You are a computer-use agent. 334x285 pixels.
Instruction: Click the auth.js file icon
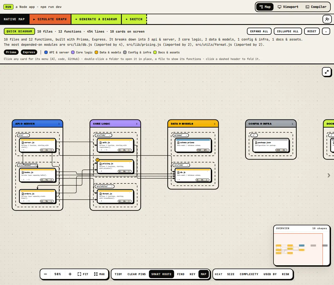pos(100,143)
